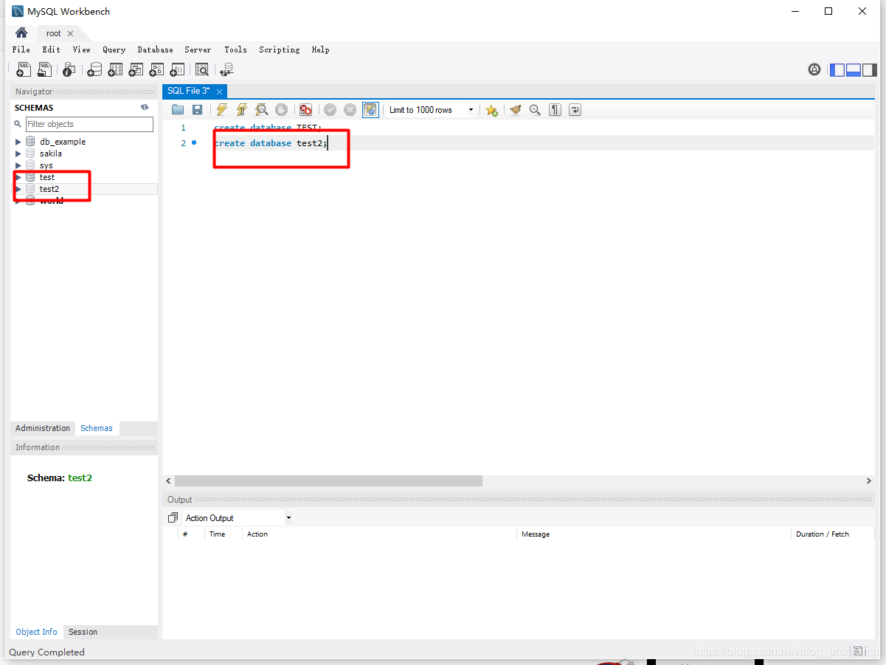Select the sakila schema in the tree

(51, 154)
